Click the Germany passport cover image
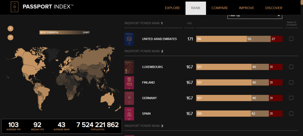Image resolution: width=303 pixels, height=136 pixels. pos(129,98)
